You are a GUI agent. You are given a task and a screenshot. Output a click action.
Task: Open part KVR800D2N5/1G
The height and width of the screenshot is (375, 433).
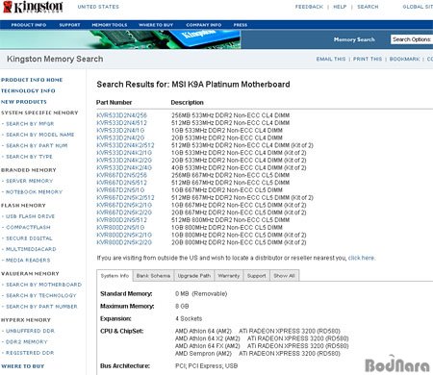(120, 228)
